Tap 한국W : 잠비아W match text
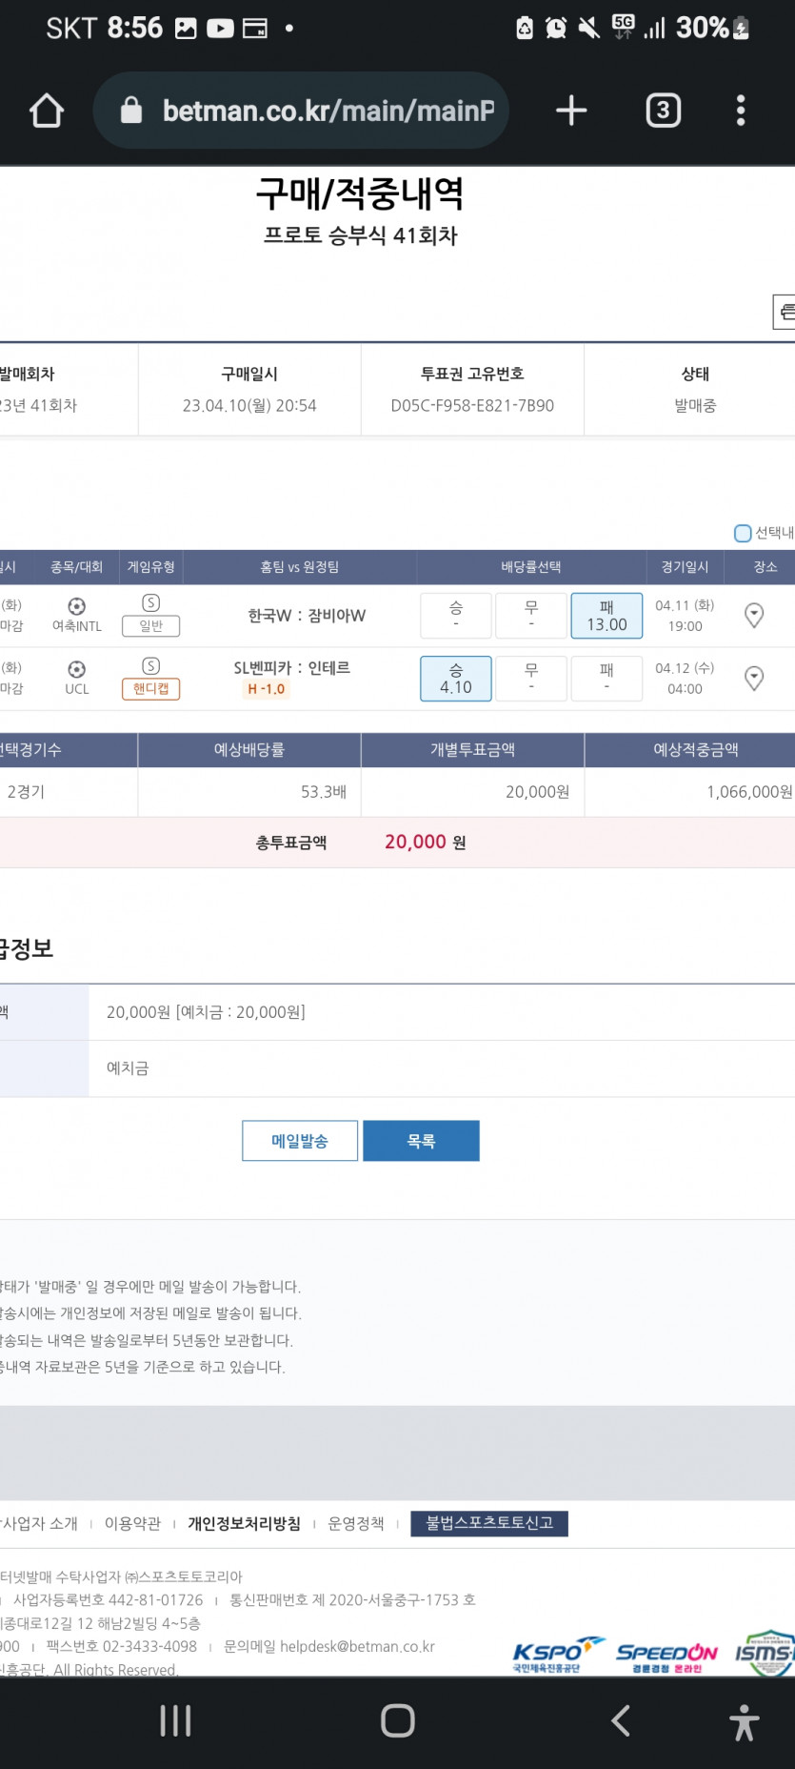795x1769 pixels. click(307, 616)
